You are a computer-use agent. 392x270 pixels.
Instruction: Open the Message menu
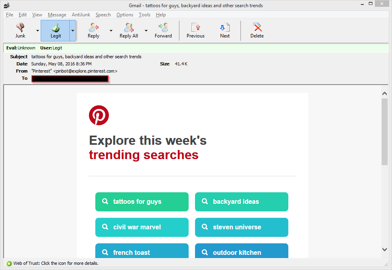point(57,15)
